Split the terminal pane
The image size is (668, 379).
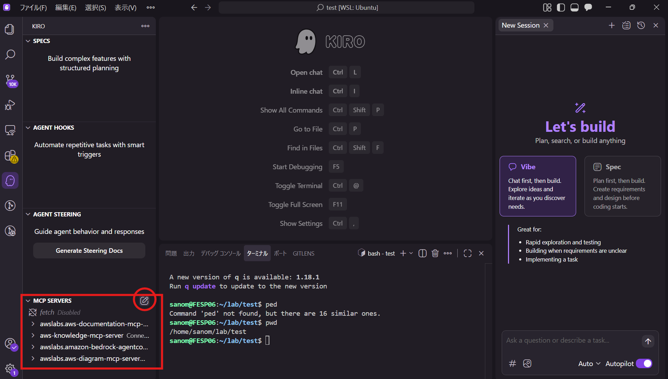(422, 253)
